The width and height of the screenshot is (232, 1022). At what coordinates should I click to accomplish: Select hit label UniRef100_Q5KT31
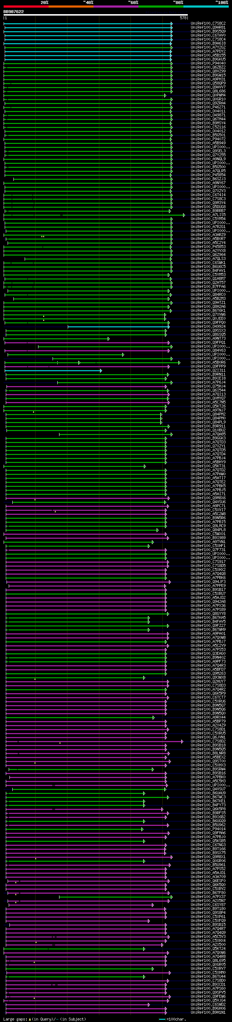(208, 466)
